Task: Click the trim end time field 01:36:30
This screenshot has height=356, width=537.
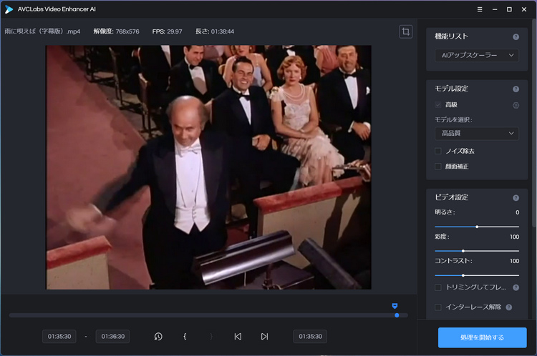Action: coord(112,337)
